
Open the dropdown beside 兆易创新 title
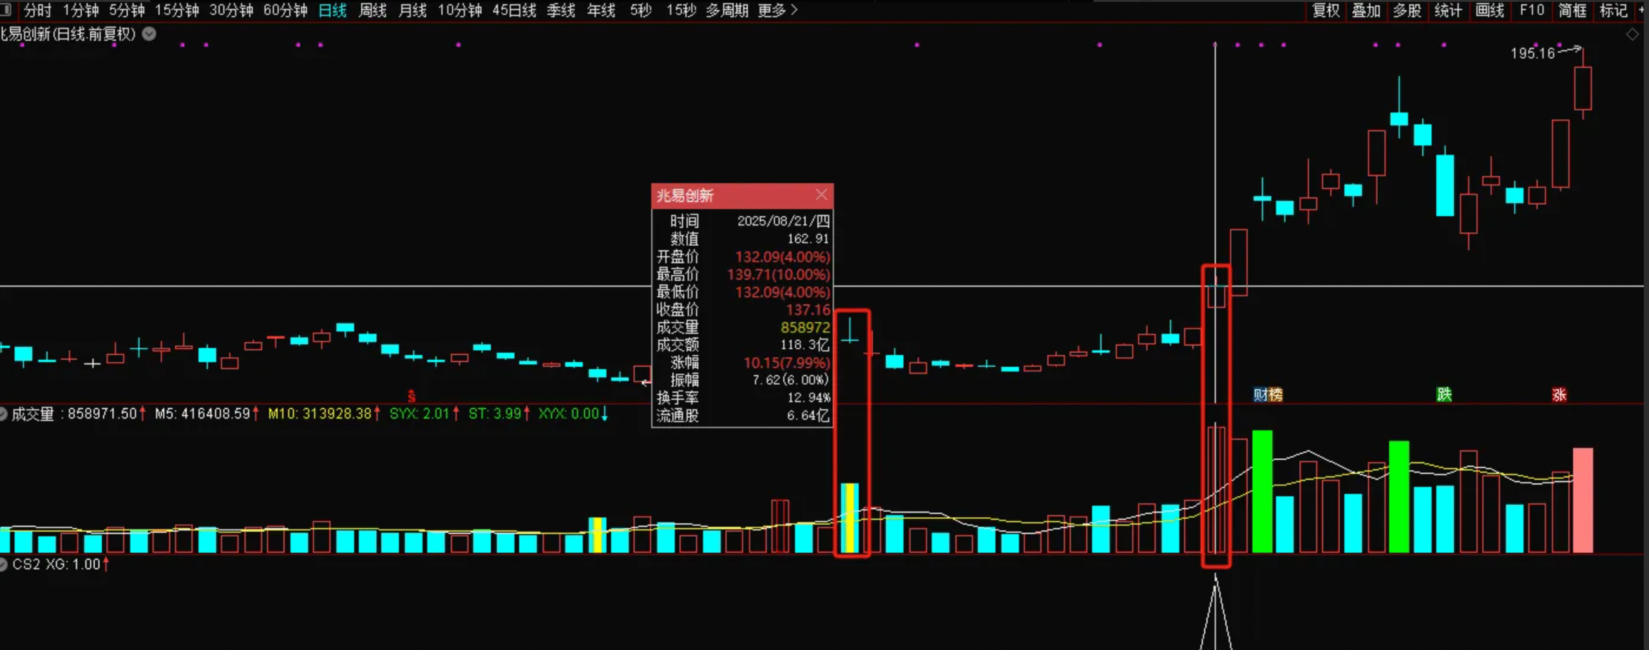tap(149, 34)
